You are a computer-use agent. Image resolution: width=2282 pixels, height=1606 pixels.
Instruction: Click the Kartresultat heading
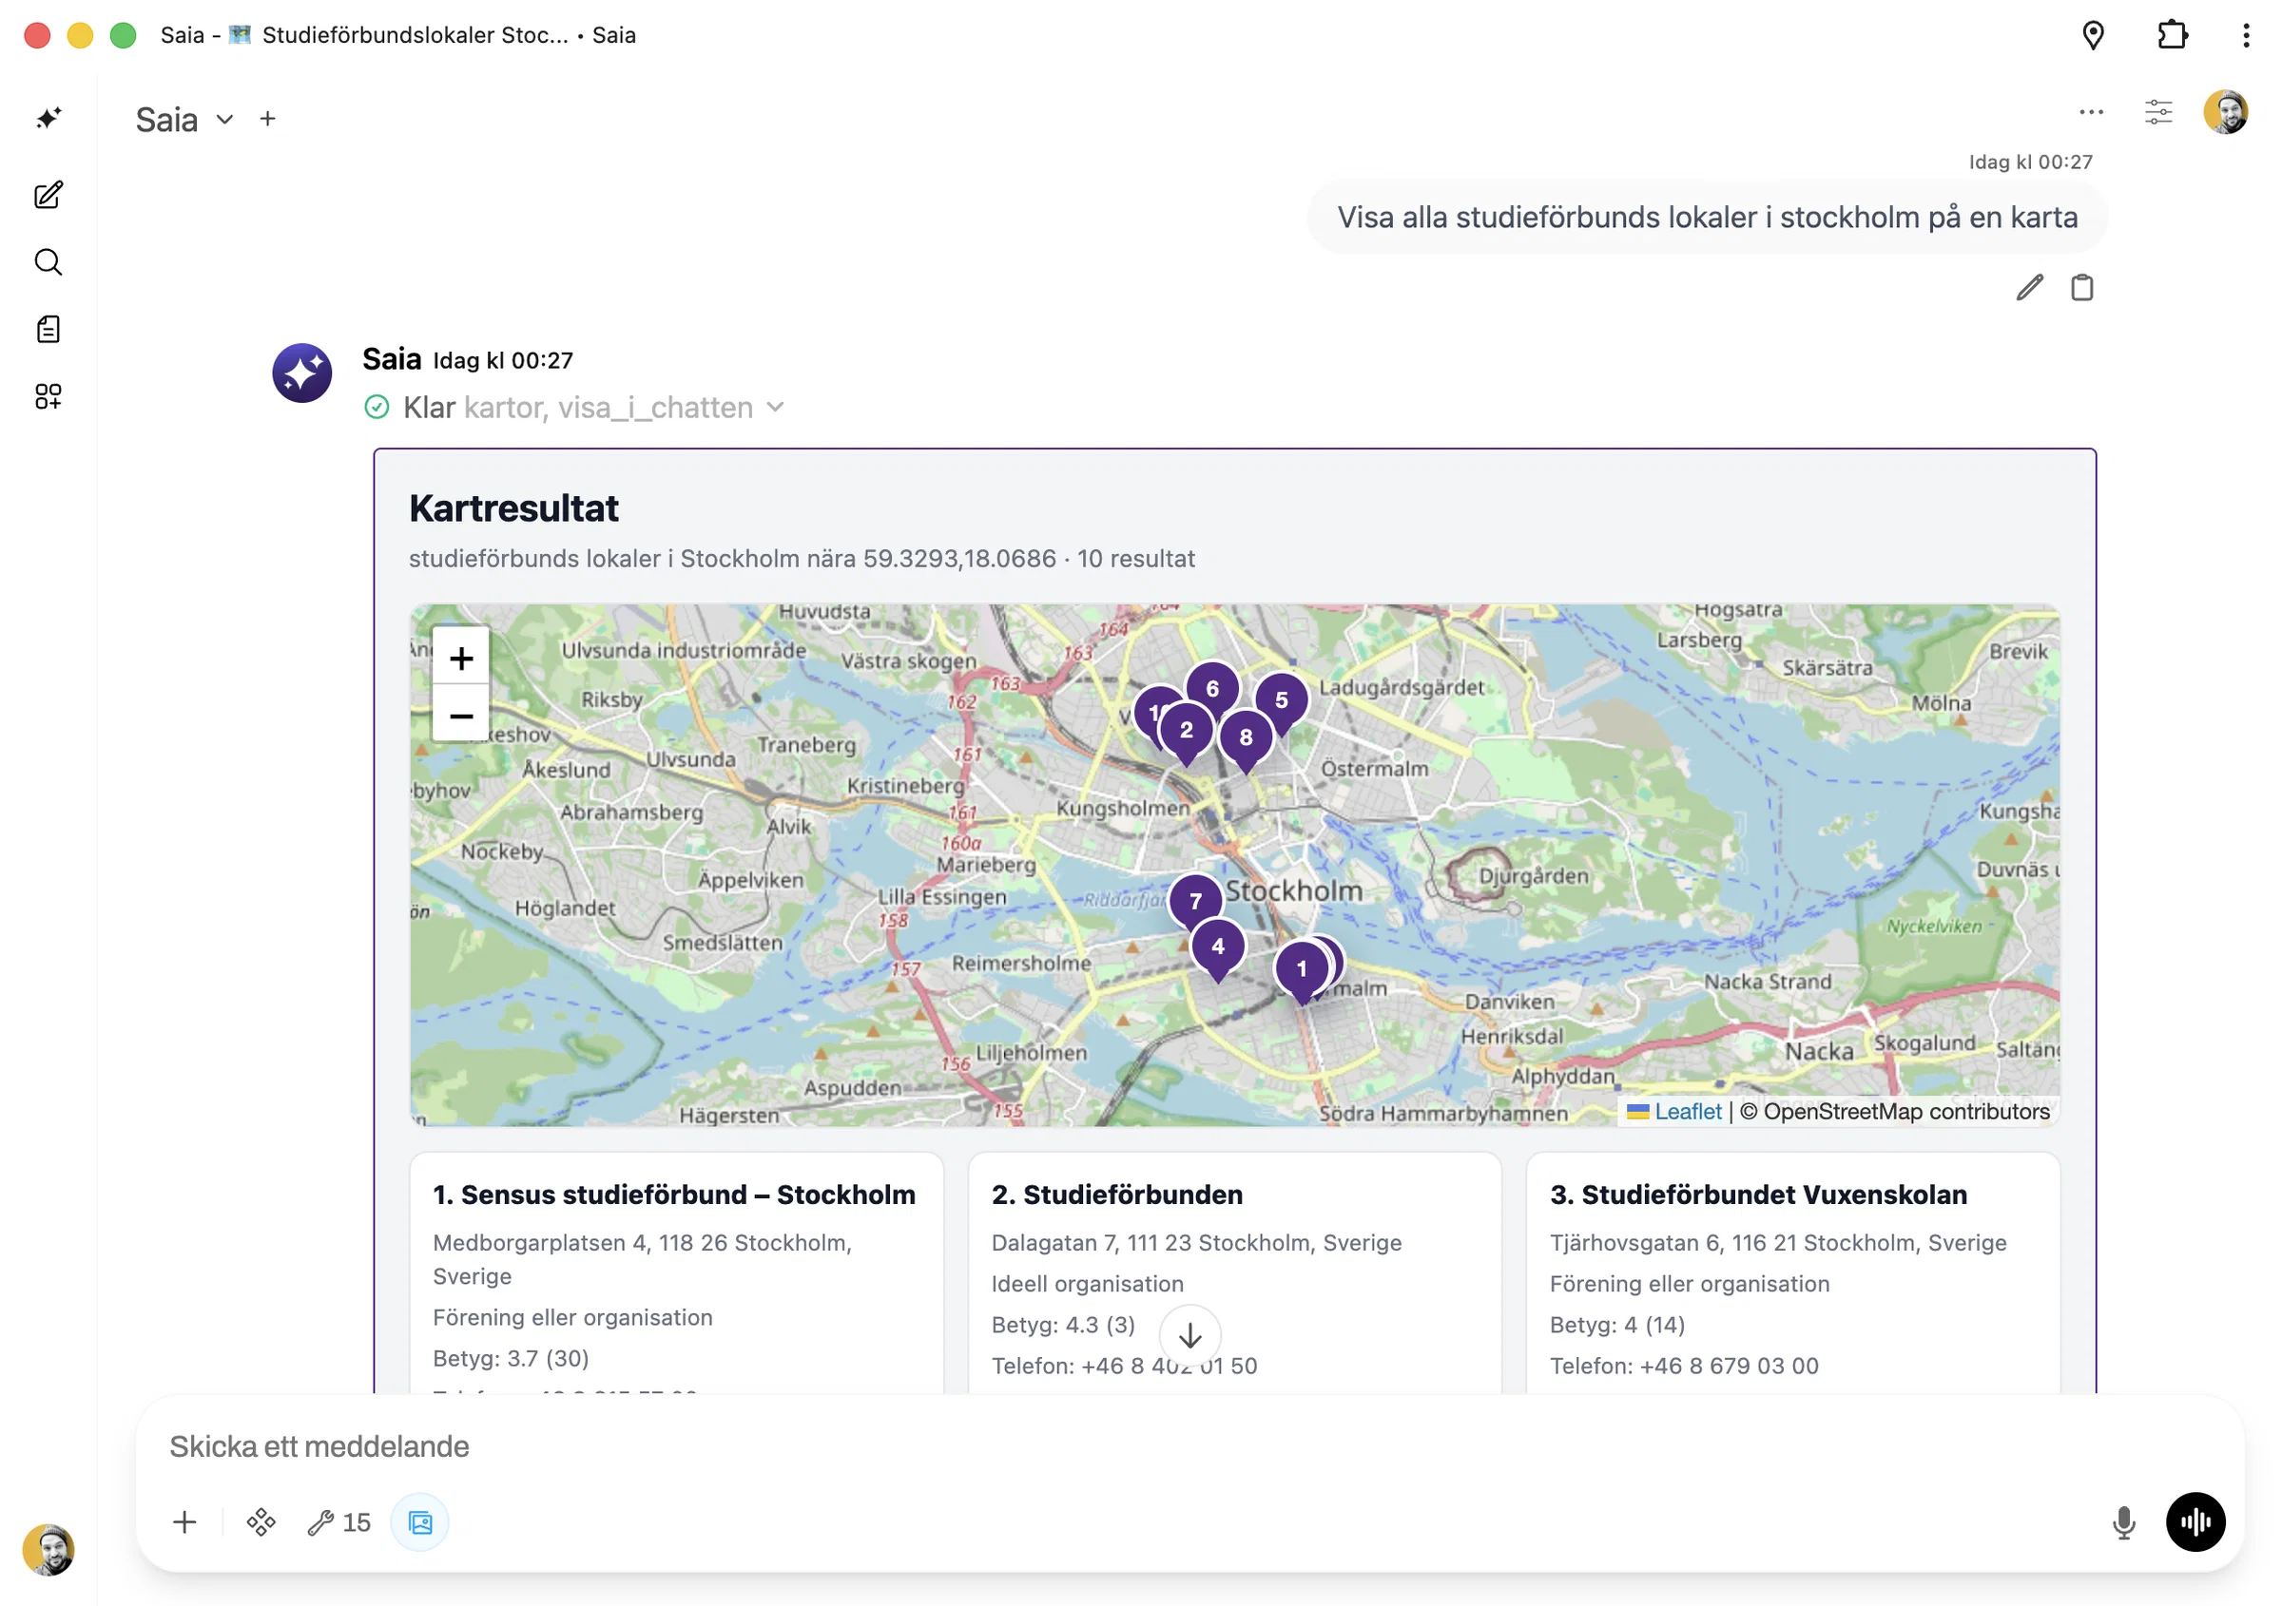point(513,508)
